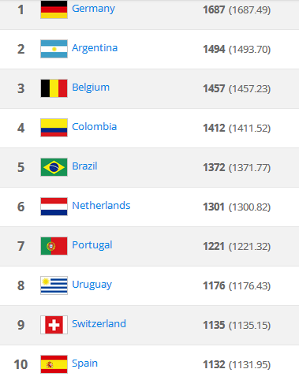Select the Spain link
The image size is (299, 384).
click(84, 363)
